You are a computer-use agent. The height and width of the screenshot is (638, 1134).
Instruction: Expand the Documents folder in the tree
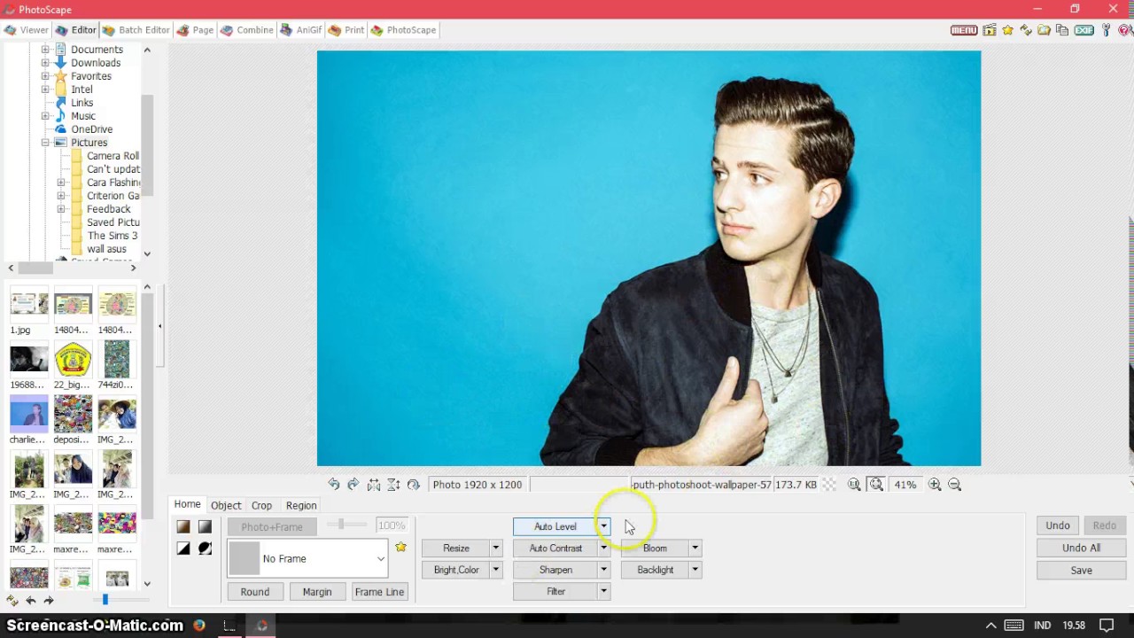coord(45,50)
